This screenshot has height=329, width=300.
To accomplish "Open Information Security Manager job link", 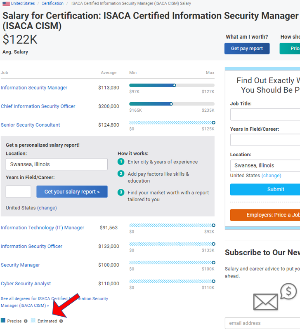I will 34,87.
